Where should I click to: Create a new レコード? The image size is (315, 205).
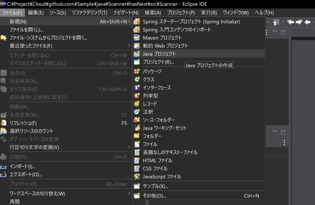pyautogui.click(x=199, y=104)
